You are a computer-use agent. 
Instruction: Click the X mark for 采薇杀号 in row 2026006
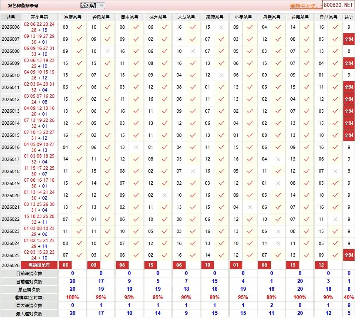[221, 27]
